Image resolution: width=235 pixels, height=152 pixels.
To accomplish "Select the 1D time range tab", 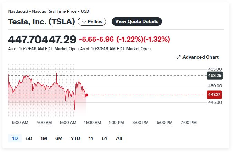I will (15, 138).
